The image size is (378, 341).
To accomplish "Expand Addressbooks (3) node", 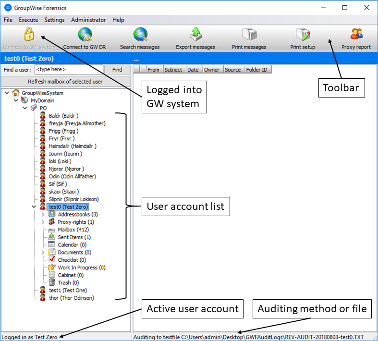I will click(x=43, y=214).
